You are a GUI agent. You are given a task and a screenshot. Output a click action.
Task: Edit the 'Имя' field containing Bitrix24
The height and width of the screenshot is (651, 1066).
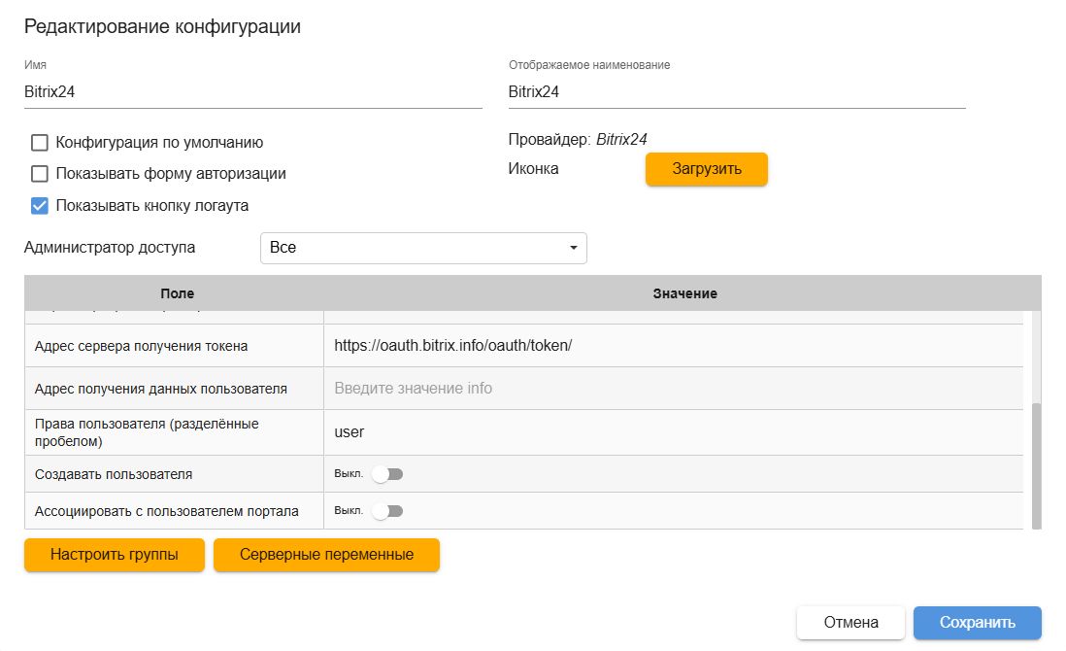(x=252, y=92)
